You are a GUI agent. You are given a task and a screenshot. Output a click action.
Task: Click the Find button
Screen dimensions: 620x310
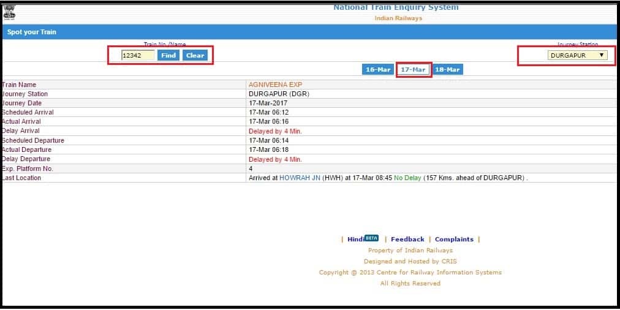click(168, 55)
